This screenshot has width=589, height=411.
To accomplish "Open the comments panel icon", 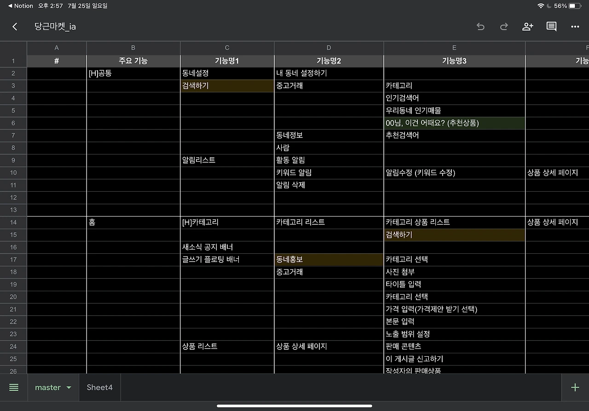I will pos(551,27).
